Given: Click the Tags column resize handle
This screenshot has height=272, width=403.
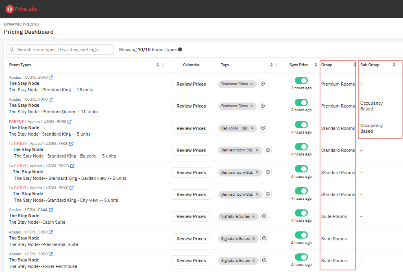Looking at the screenshot, I should (277, 65).
